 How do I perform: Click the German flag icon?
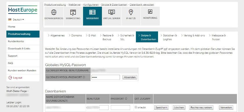coord(10,20)
